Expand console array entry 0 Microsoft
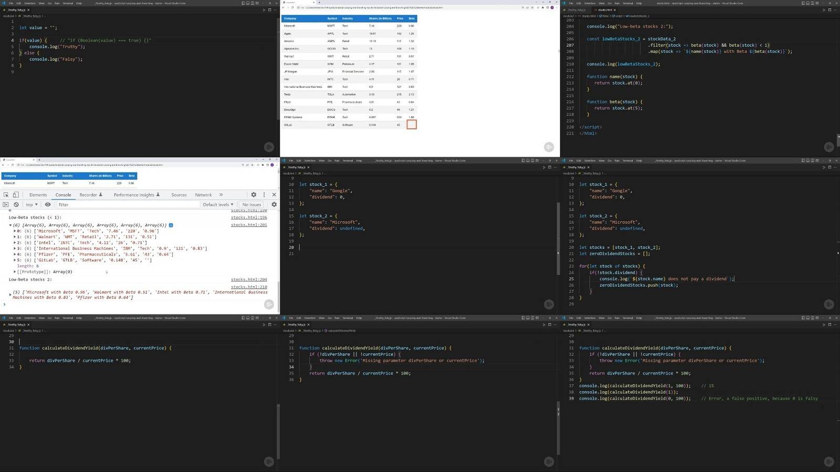Viewport: 840px width, 472px height. coord(15,231)
